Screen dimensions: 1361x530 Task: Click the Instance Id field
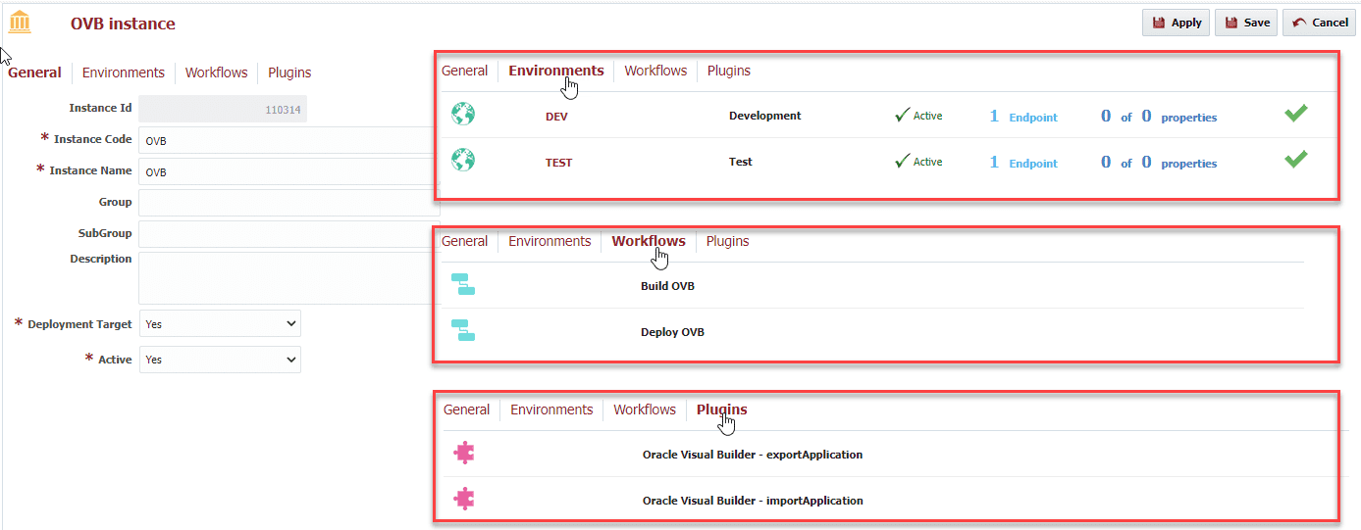(223, 109)
